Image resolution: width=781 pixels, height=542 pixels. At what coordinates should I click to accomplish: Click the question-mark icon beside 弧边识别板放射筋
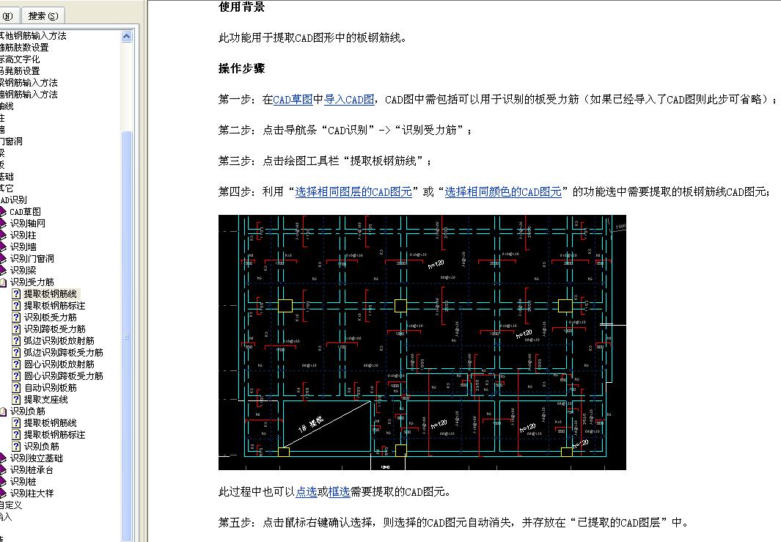coord(16,341)
